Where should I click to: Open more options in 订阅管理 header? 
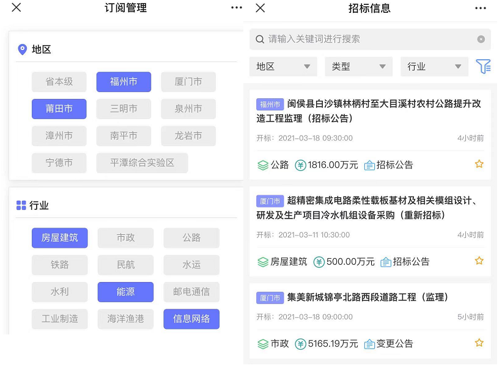coord(237,8)
